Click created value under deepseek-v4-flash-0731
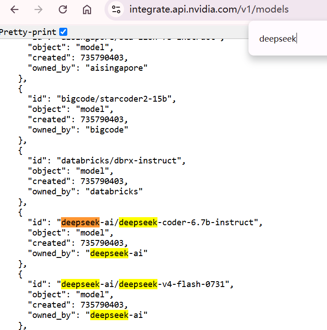This screenshot has width=327, height=330. (x=102, y=305)
